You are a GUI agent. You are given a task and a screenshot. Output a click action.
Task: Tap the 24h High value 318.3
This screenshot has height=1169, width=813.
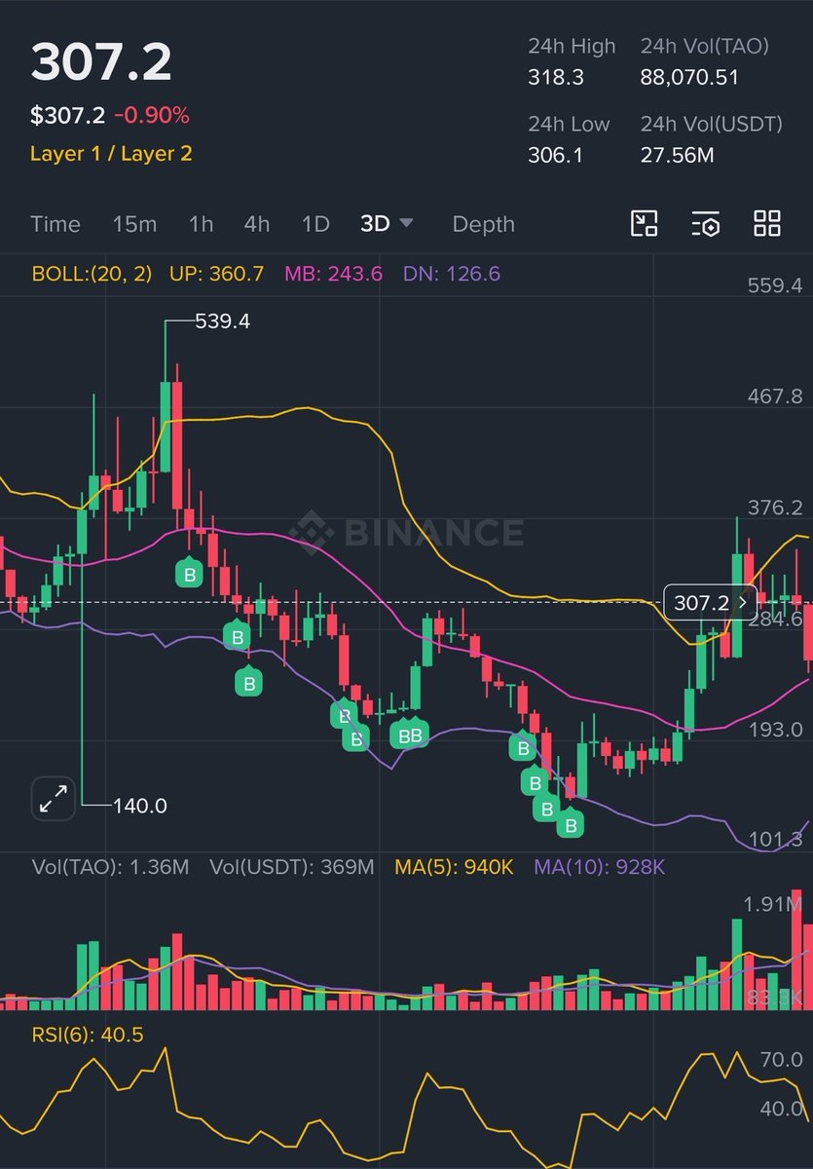[556, 78]
